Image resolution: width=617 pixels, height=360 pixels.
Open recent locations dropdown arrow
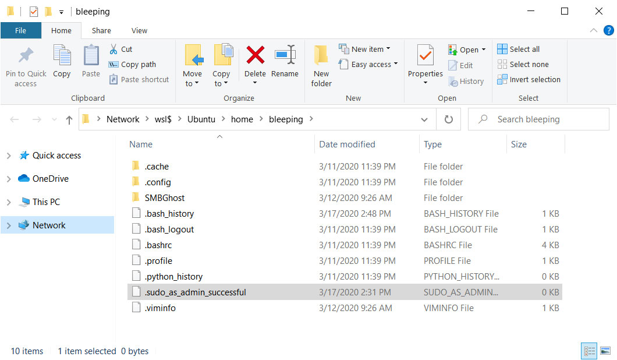click(54, 119)
